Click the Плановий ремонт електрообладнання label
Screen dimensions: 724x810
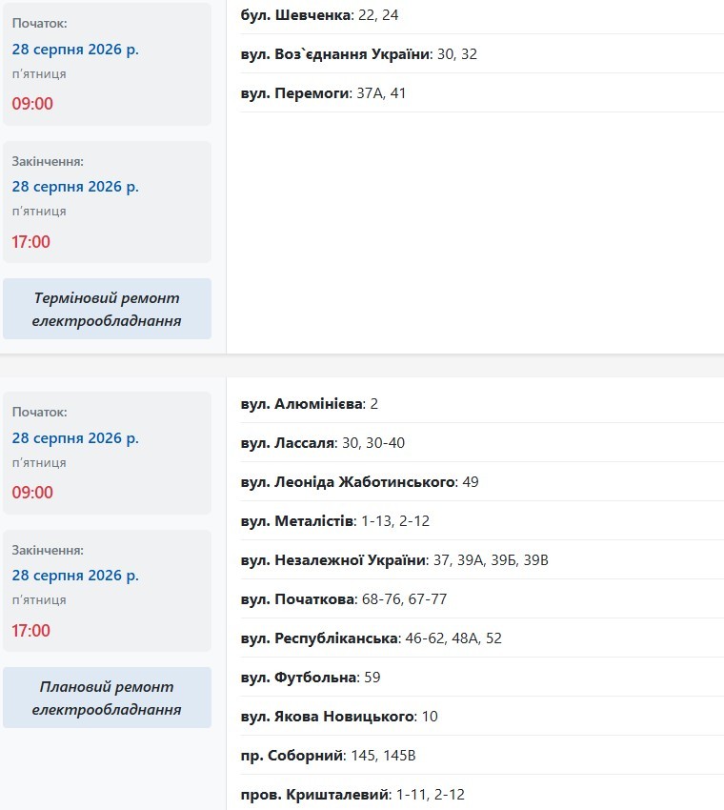[107, 698]
